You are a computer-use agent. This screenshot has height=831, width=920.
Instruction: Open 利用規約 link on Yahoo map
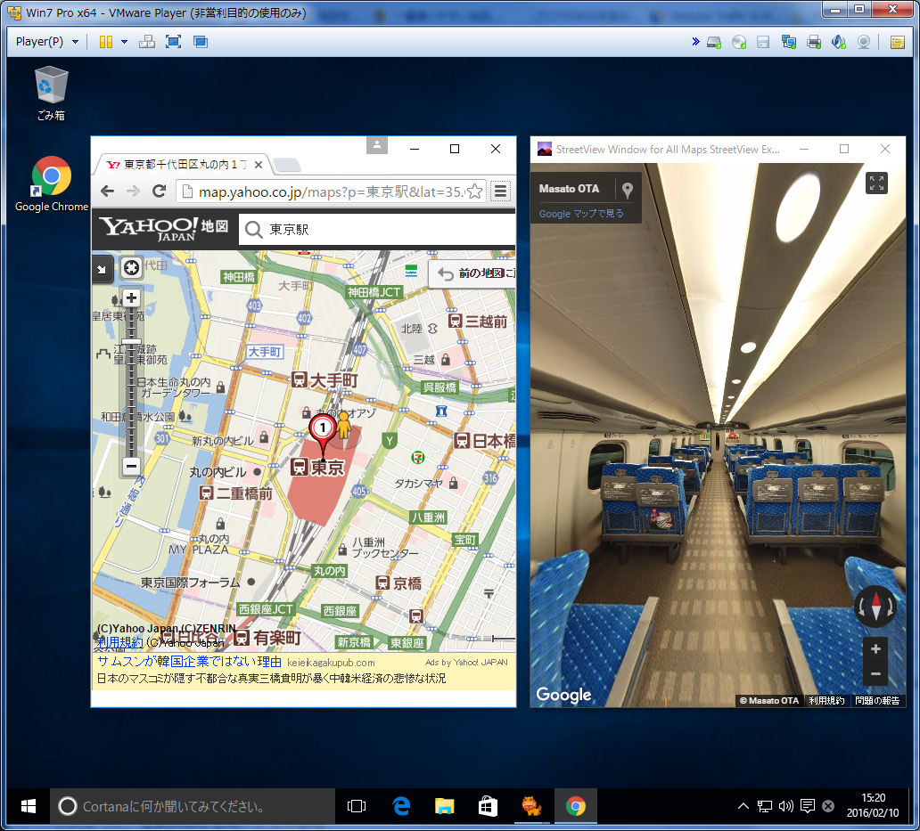(x=119, y=642)
